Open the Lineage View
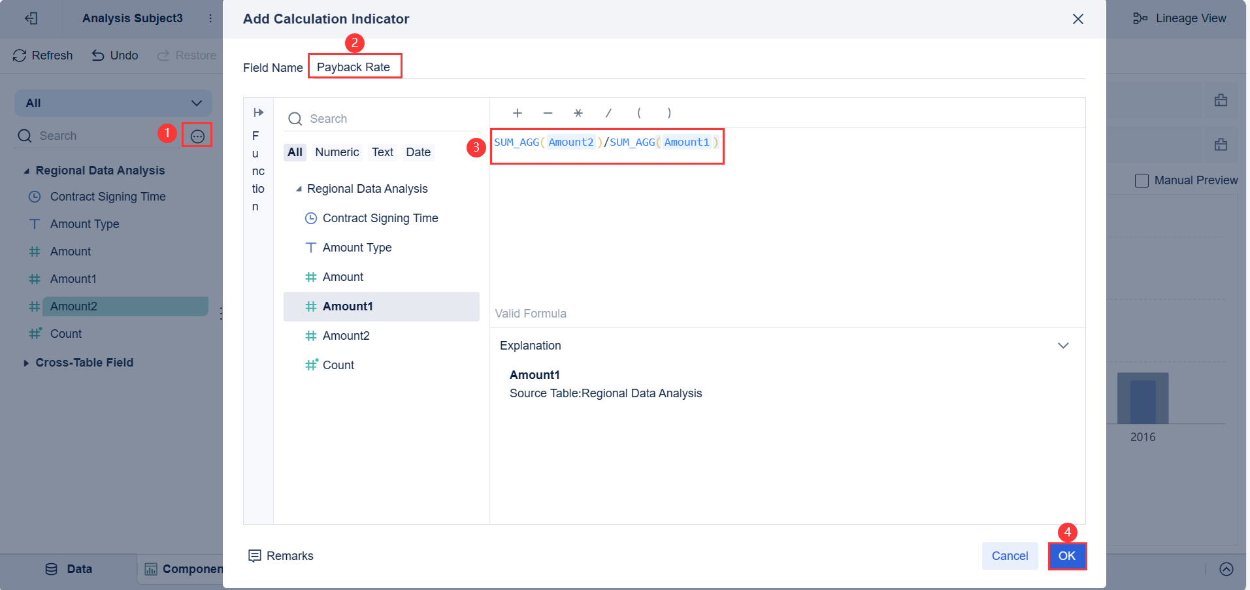This screenshot has height=590, width=1250. point(1179,18)
